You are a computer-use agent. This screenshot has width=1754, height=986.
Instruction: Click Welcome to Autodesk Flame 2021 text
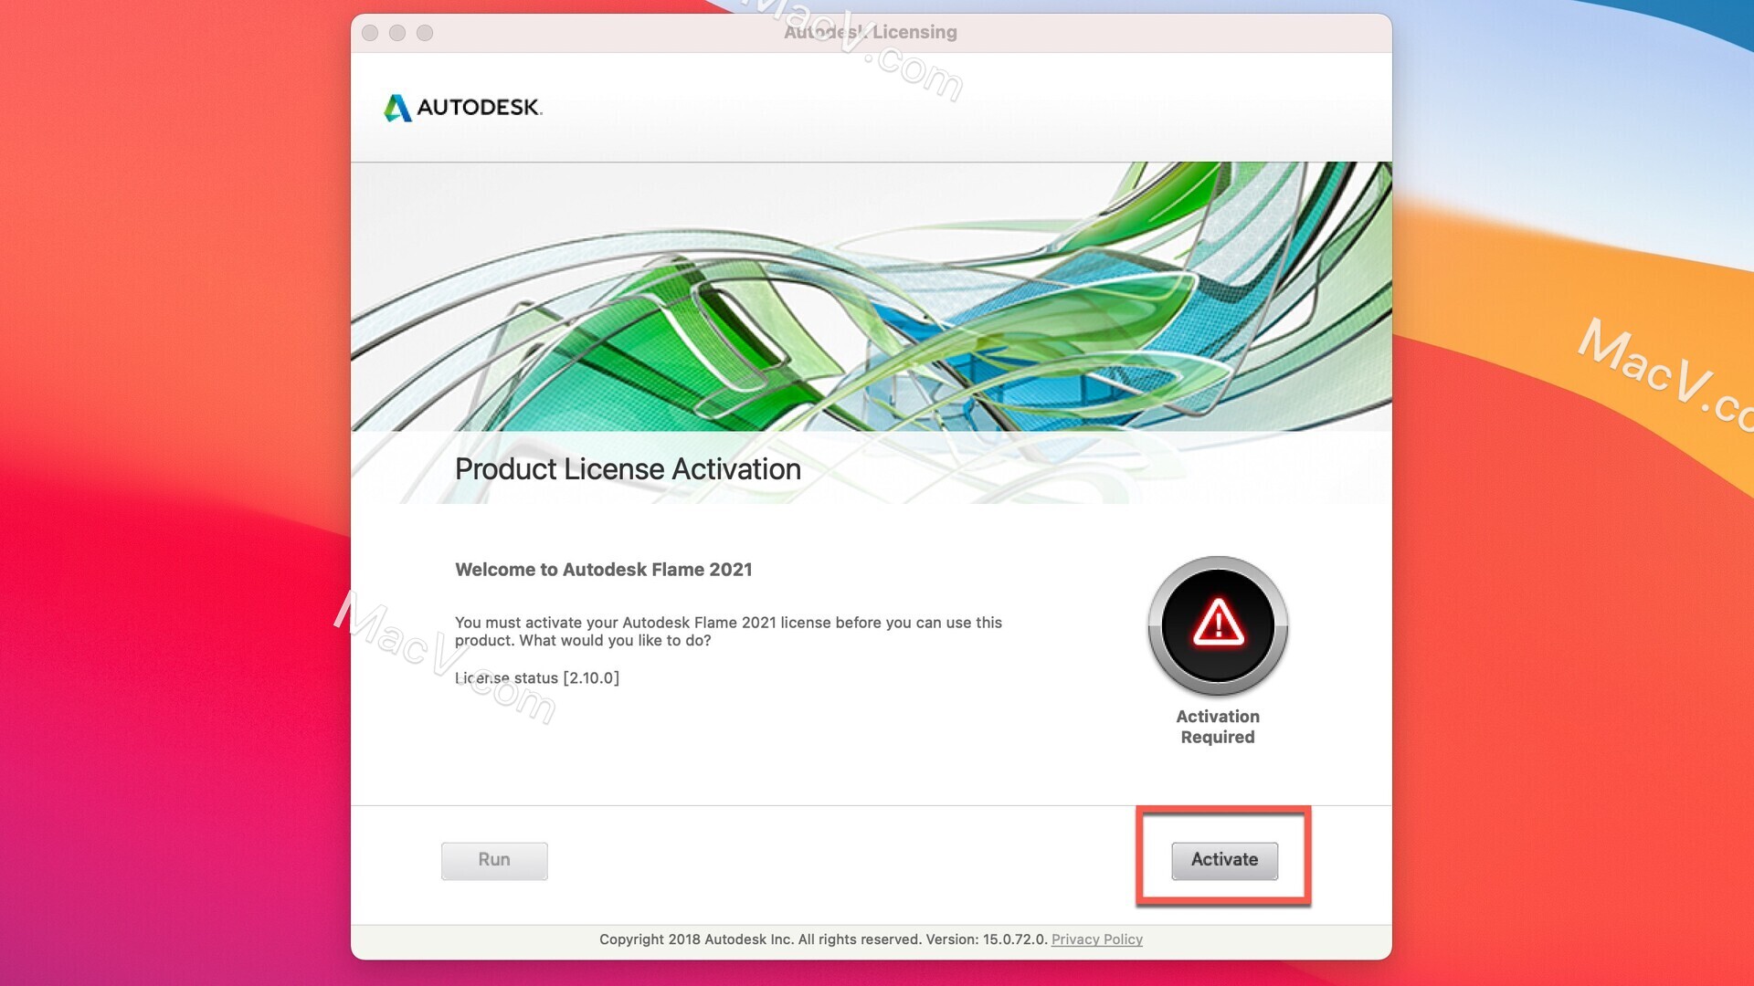pos(604,570)
